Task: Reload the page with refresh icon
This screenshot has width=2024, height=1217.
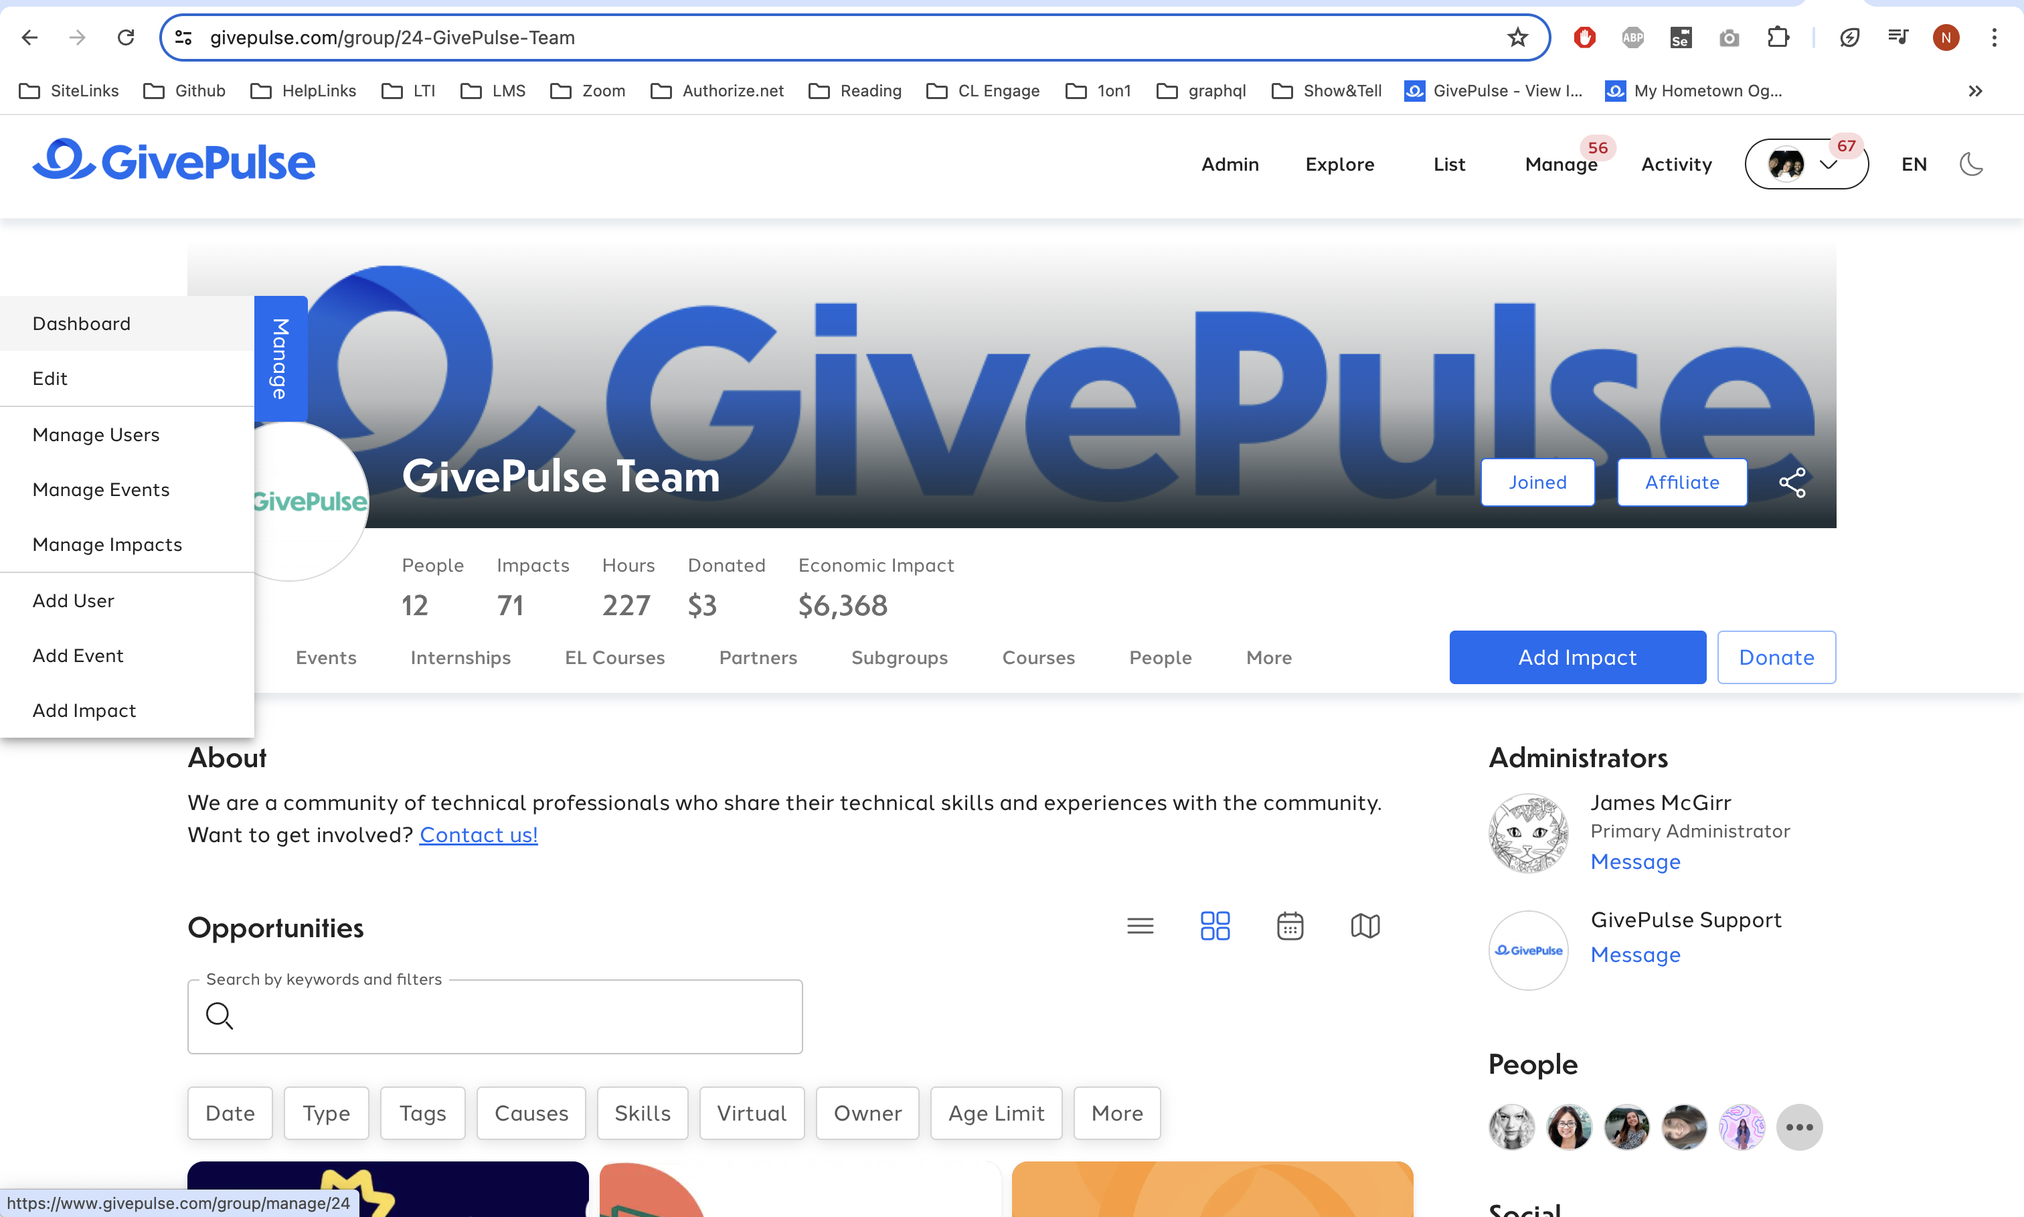Action: 125,37
